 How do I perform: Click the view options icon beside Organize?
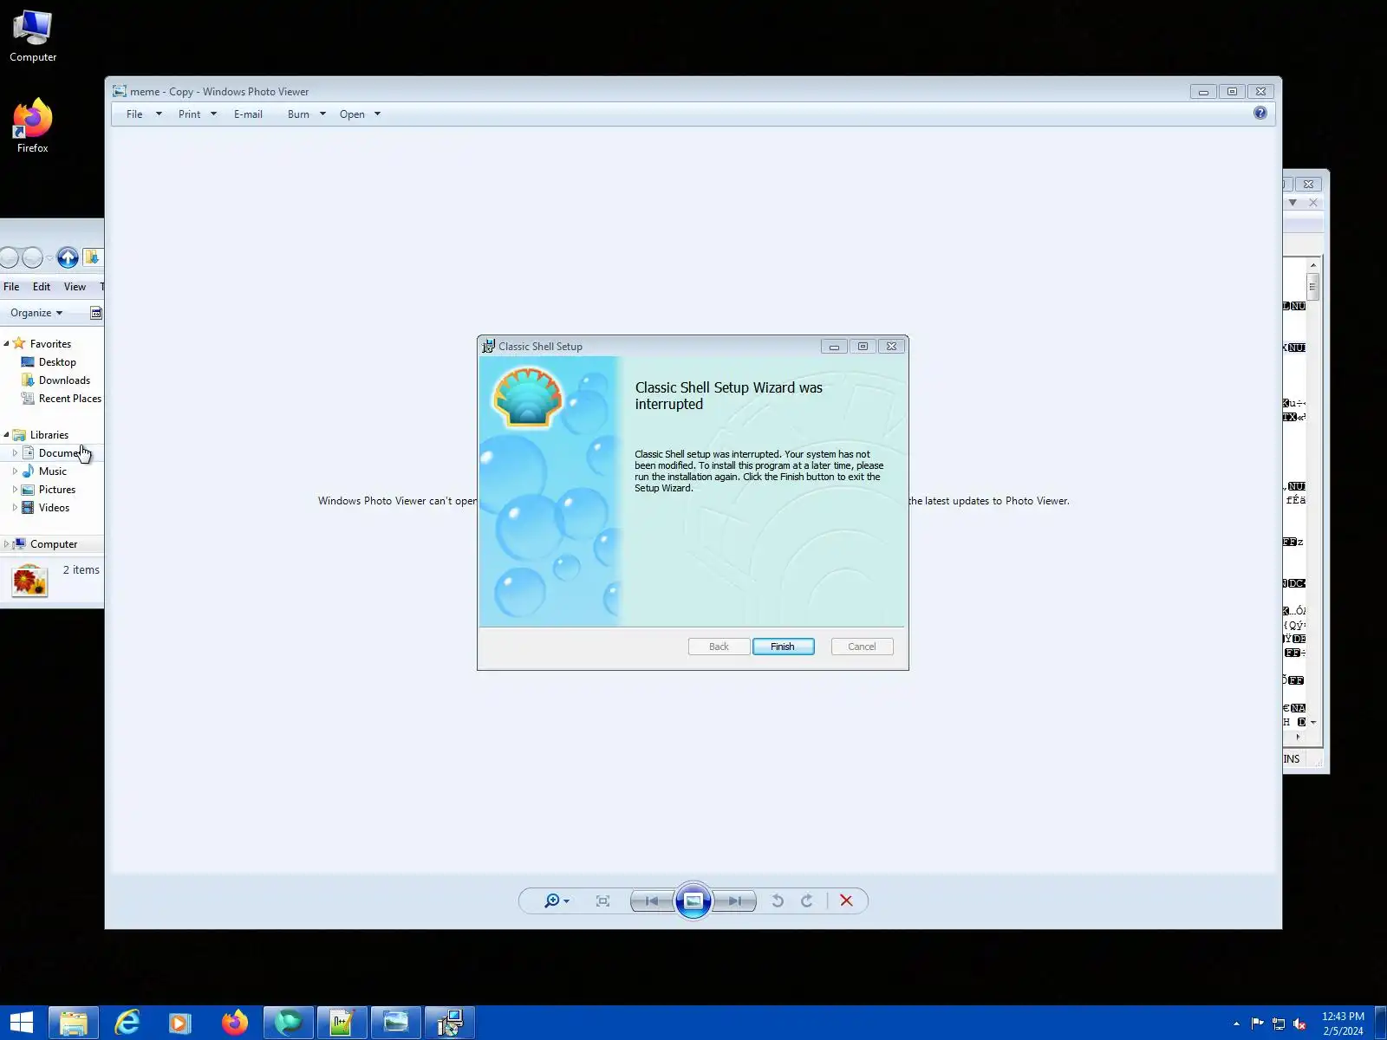tap(96, 313)
